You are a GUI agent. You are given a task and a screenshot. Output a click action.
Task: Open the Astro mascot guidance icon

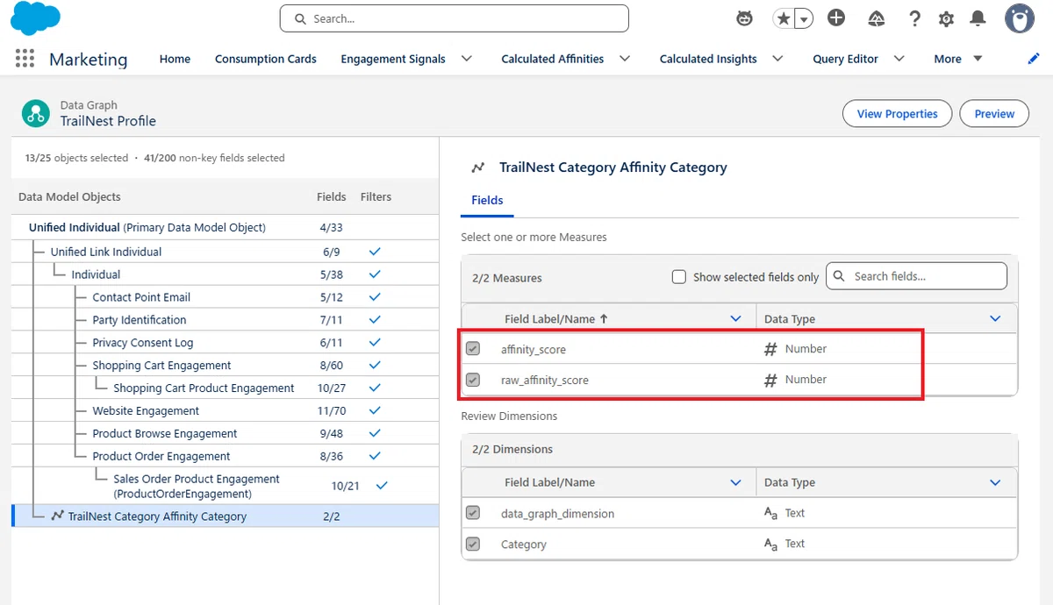tap(744, 18)
